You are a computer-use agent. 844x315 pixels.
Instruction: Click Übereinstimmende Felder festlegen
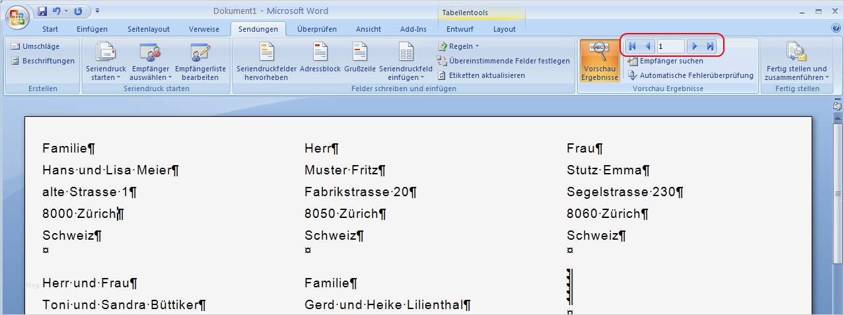point(503,61)
